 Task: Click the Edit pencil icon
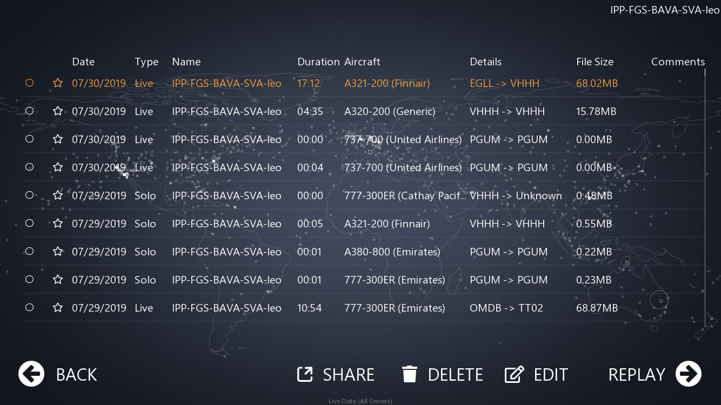tap(514, 374)
